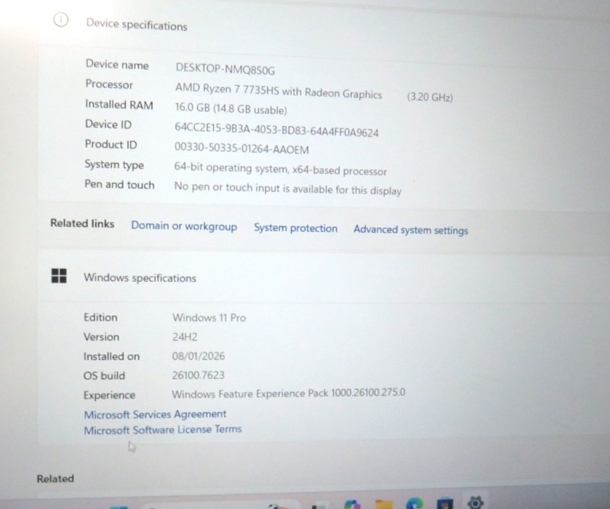Click Product ID value 00330-50335-01264-AAOEM

pyautogui.click(x=241, y=148)
